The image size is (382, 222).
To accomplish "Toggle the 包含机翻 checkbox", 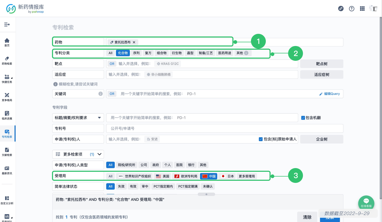I will click(303, 118).
